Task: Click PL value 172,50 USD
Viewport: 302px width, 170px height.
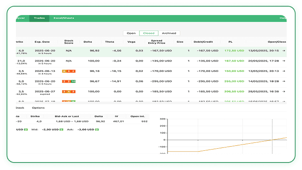Action: point(234,51)
